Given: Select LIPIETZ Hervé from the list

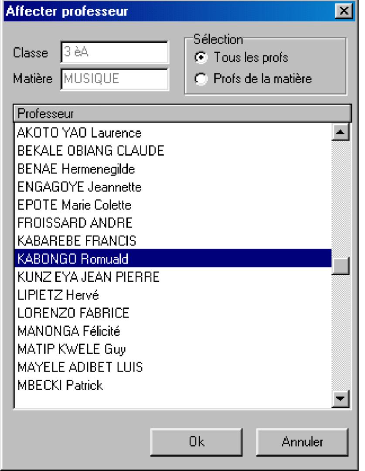Looking at the screenshot, I should [58, 295].
